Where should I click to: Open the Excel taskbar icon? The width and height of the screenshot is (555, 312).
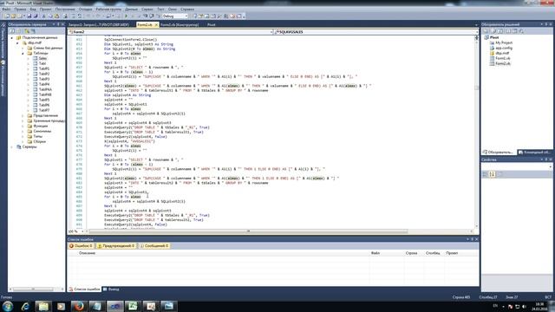133,306
